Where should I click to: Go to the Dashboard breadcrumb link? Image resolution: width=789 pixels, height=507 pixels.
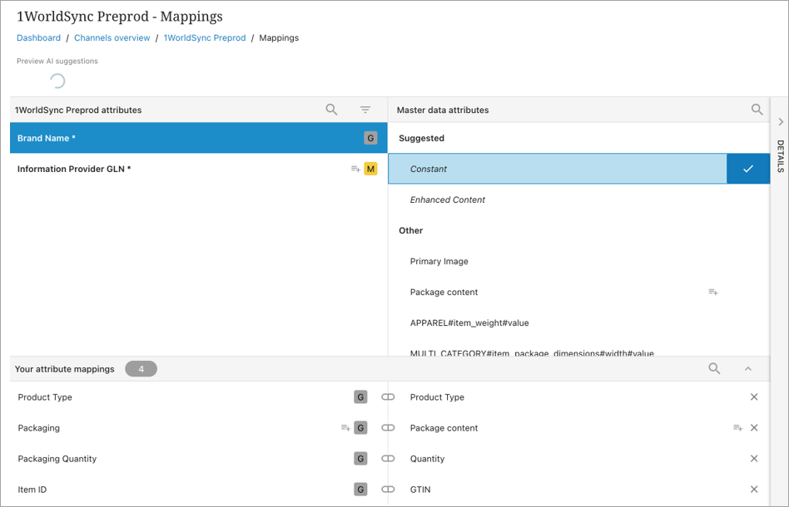[38, 38]
